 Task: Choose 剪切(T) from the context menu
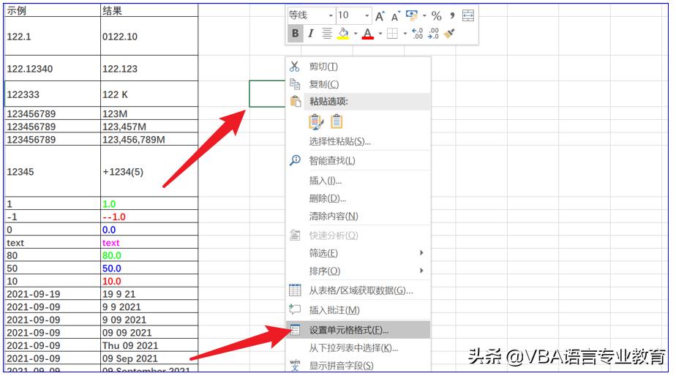point(358,67)
